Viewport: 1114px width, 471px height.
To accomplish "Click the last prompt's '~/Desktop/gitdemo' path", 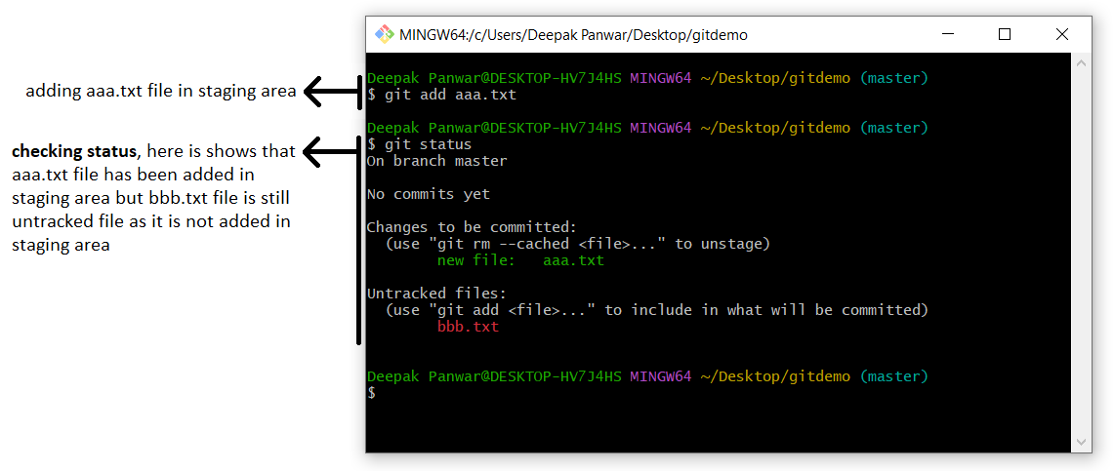I will pos(775,376).
